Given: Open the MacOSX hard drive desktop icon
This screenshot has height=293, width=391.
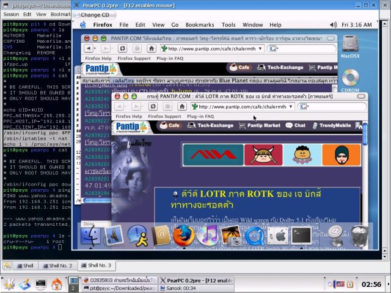Looking at the screenshot, I should 350,46.
